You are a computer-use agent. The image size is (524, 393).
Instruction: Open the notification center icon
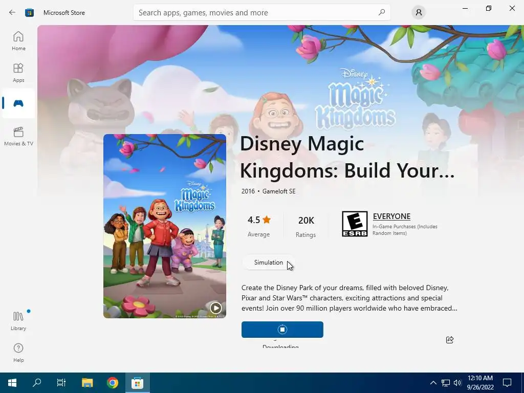[507, 383]
